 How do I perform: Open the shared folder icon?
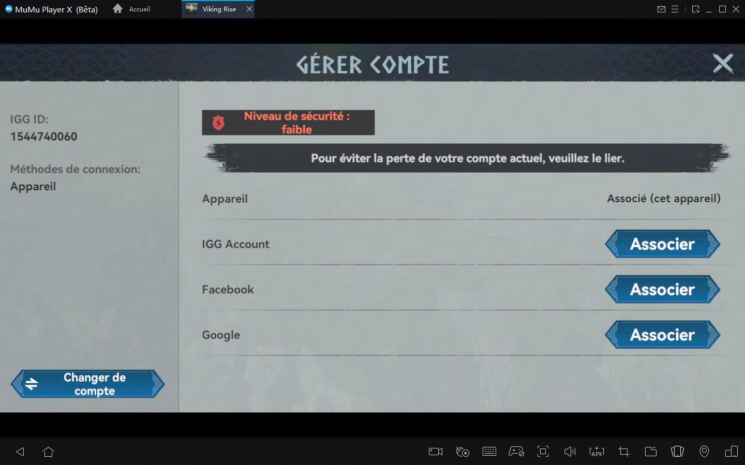(651, 452)
